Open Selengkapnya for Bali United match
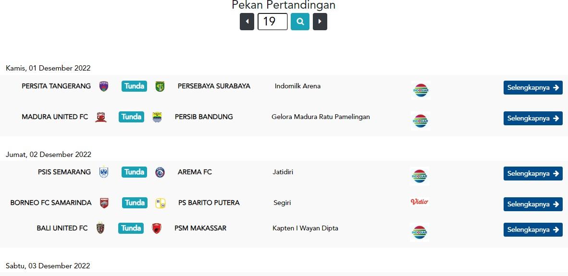 pos(533,230)
